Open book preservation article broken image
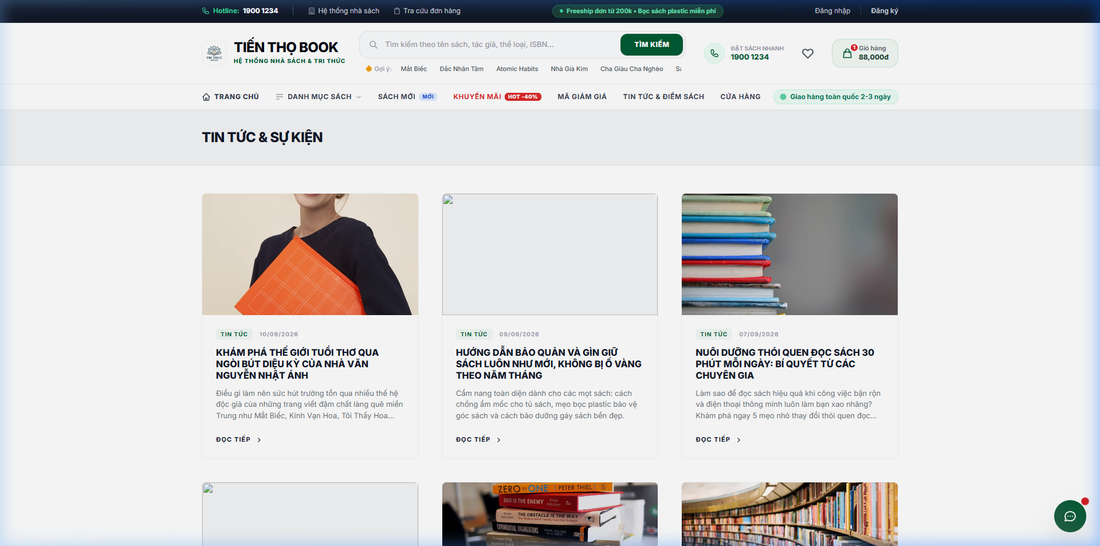The width and height of the screenshot is (1100, 546). [550, 254]
